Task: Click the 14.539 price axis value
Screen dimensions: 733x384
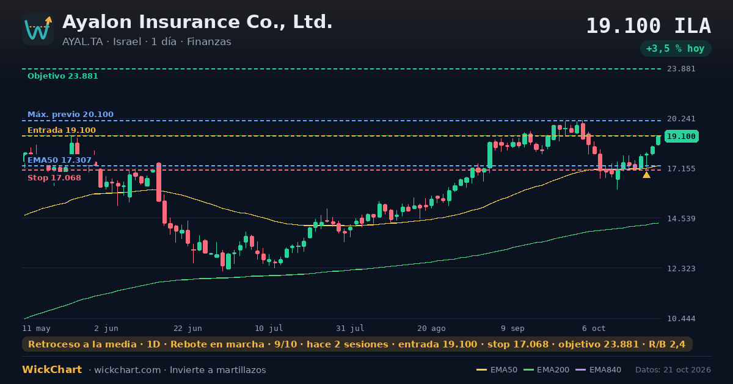Action: click(680, 219)
